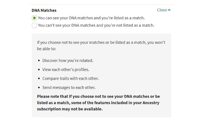
Task: Select the 'You can't see your DNA matches' radio button
Action: pyautogui.click(x=34, y=25)
